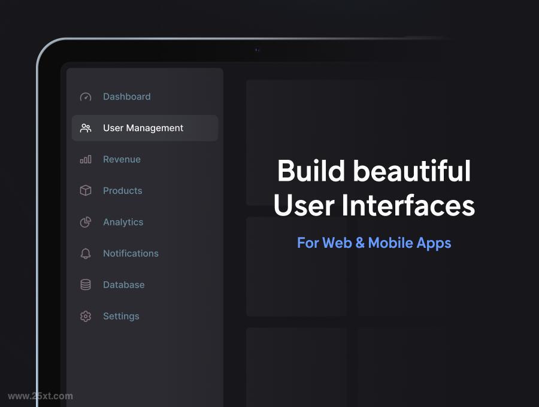Open Notifications from the sidebar
Viewport: 539px width, 407px height.
131,253
